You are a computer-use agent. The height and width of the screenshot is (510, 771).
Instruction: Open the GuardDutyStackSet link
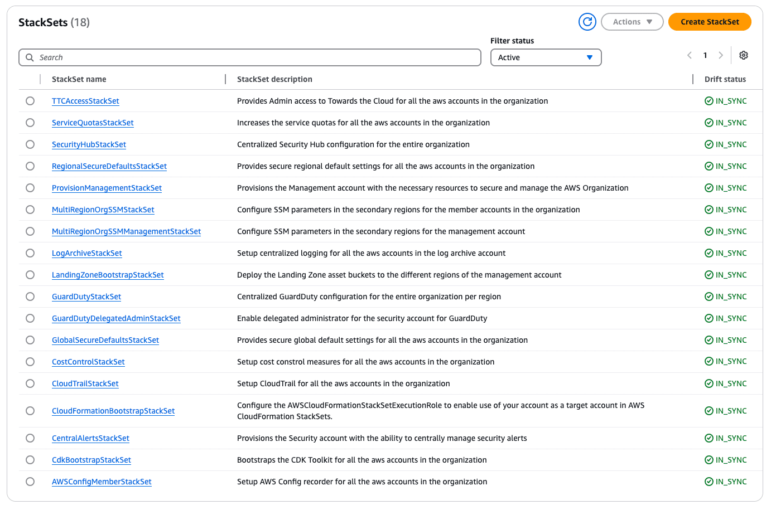tap(86, 297)
